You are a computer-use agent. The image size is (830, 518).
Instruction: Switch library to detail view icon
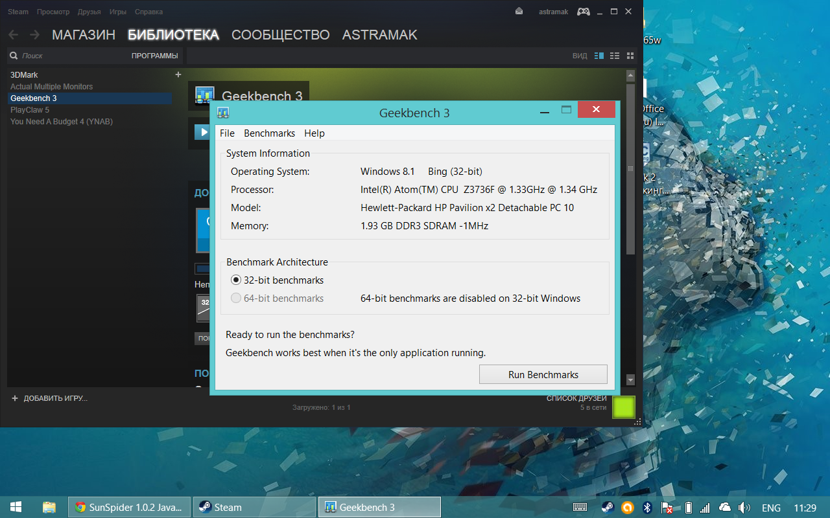599,56
